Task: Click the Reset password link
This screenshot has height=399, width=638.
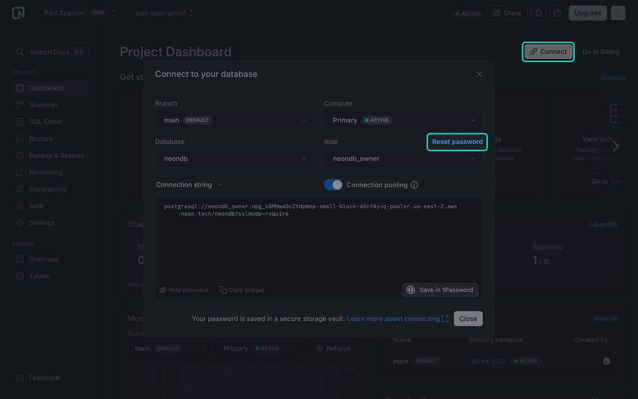Action: coord(457,142)
